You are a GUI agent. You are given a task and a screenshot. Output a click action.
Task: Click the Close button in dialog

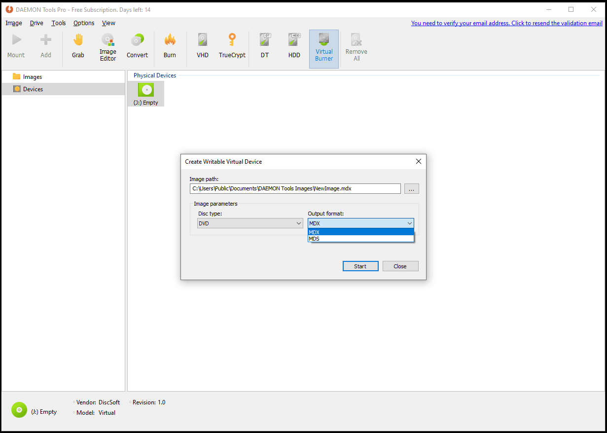click(400, 266)
